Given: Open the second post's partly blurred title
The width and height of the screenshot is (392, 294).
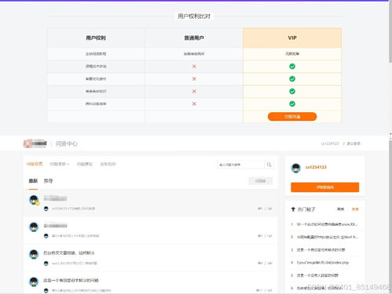Looking at the screenshot, I should coord(55,225).
